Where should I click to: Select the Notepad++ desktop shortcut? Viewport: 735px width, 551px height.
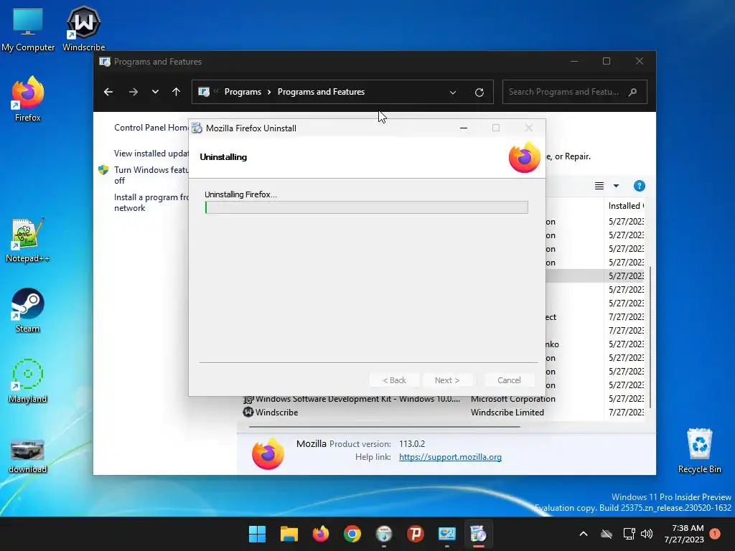point(28,240)
